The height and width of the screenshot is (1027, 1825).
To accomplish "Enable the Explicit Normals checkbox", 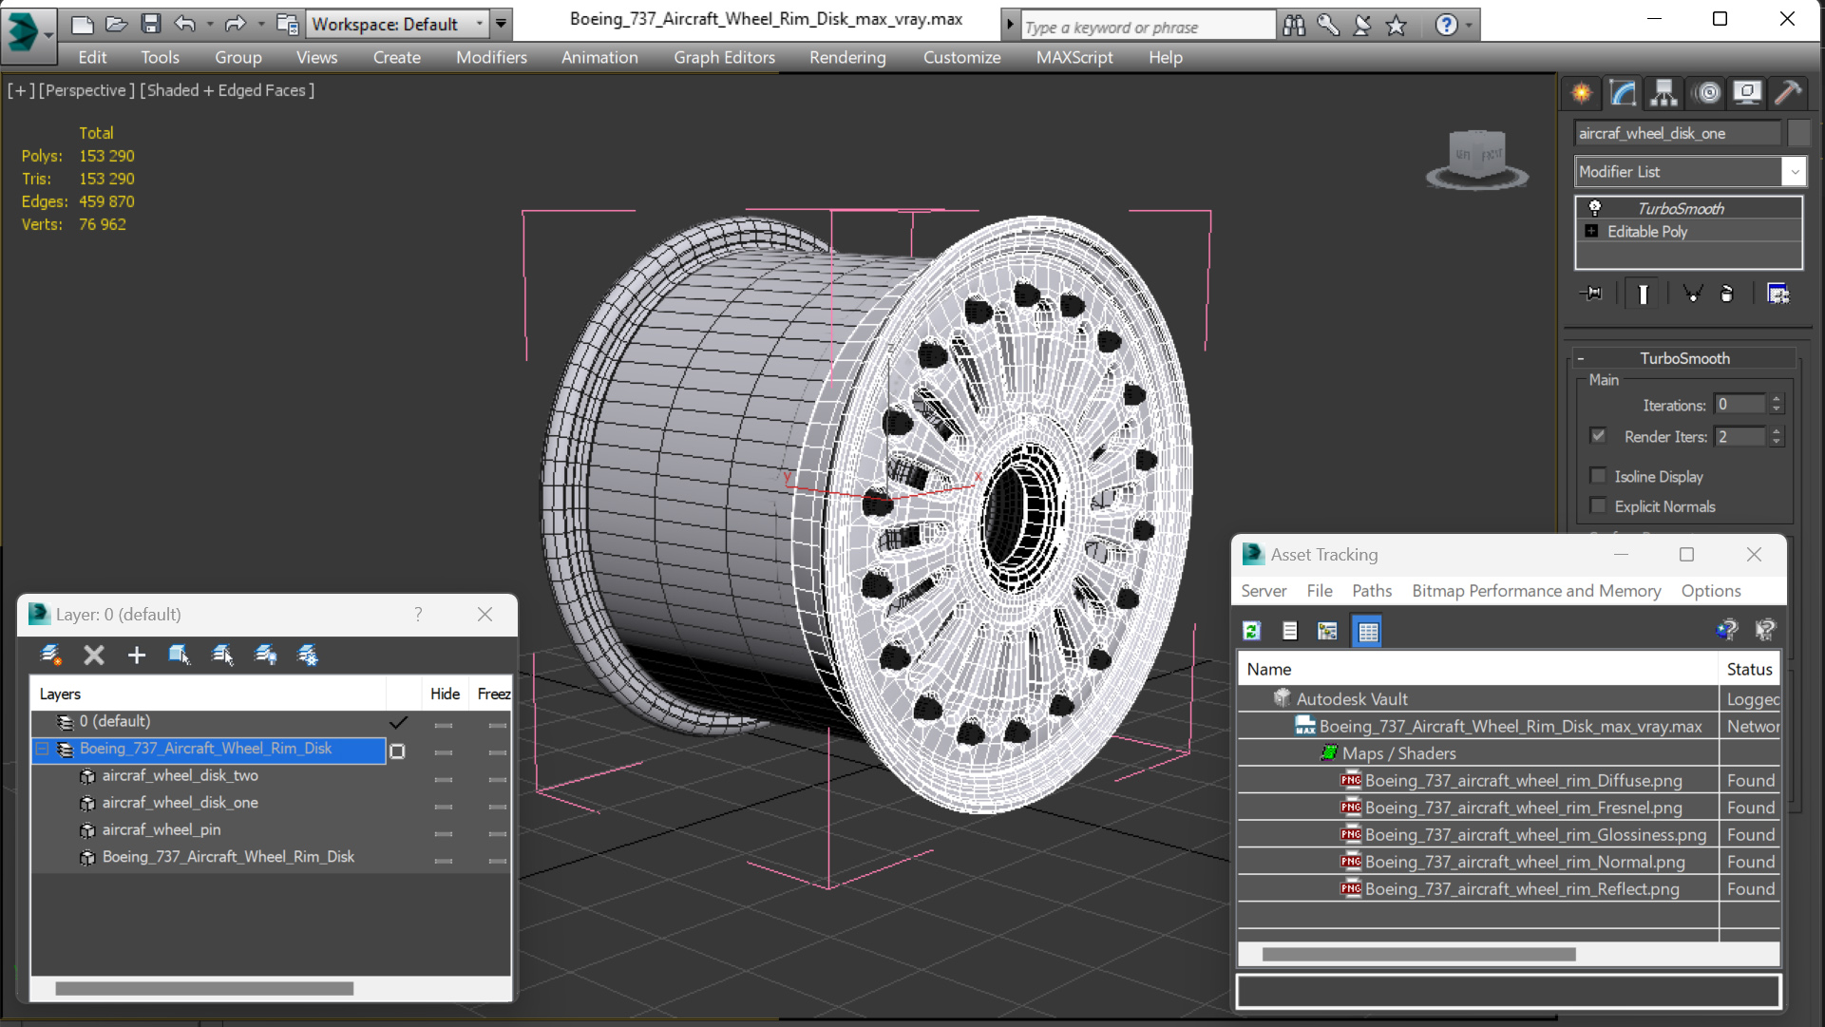I will click(x=1598, y=506).
